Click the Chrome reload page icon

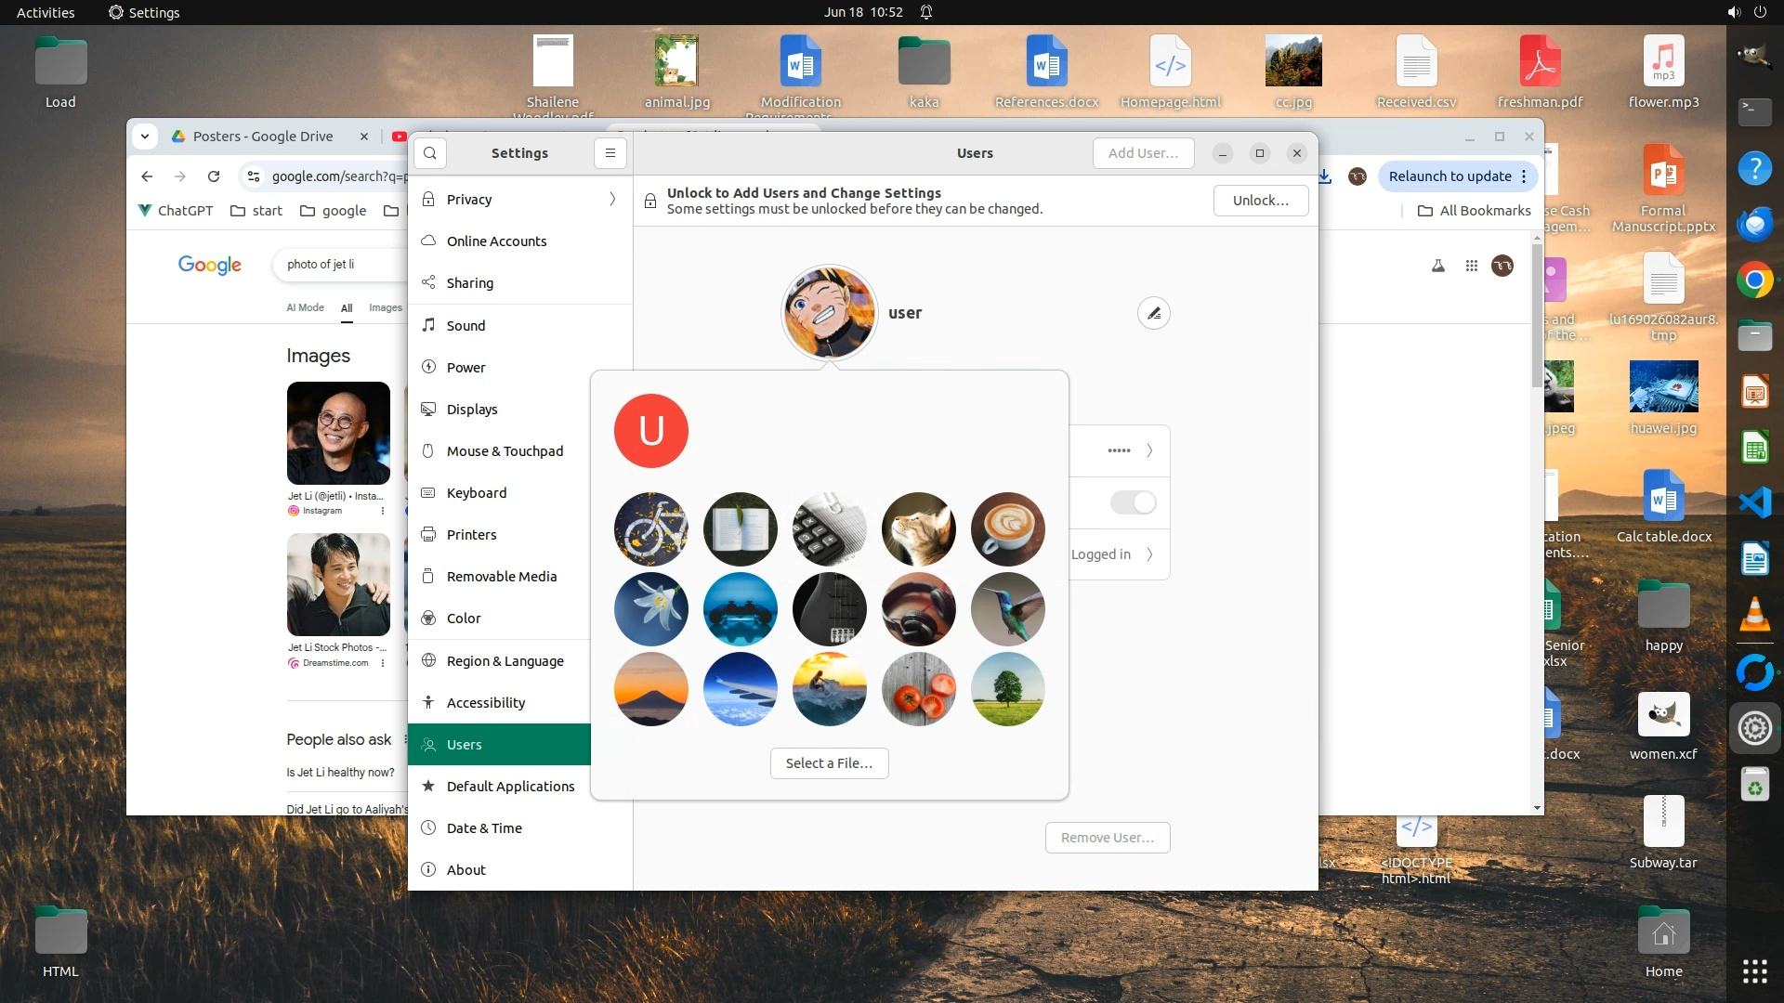pyautogui.click(x=214, y=176)
